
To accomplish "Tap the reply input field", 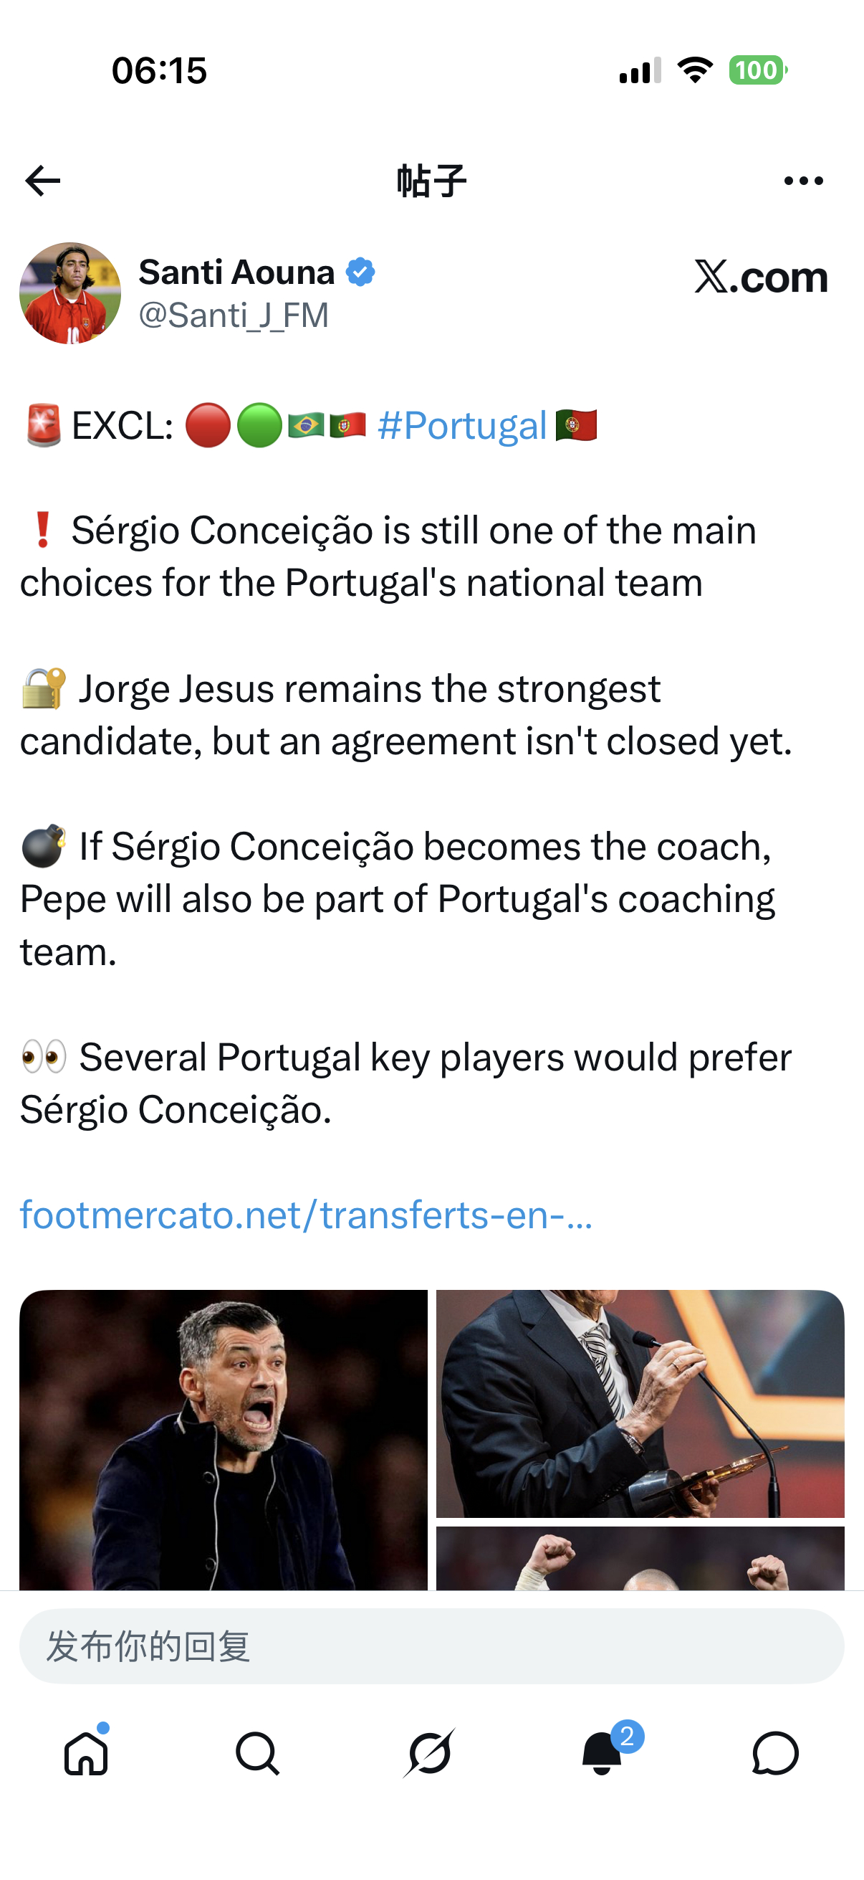I will tap(431, 1646).
